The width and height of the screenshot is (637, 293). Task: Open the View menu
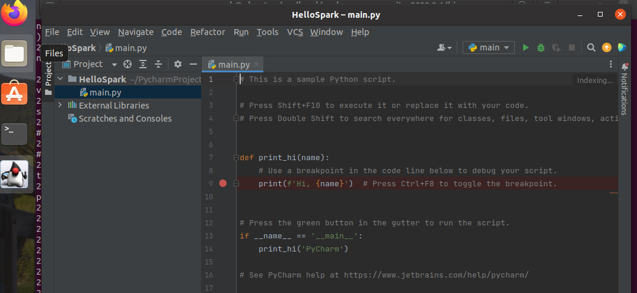(100, 31)
